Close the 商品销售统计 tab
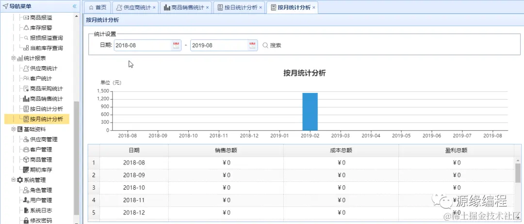The width and height of the screenshot is (524, 224). coord(207,7)
